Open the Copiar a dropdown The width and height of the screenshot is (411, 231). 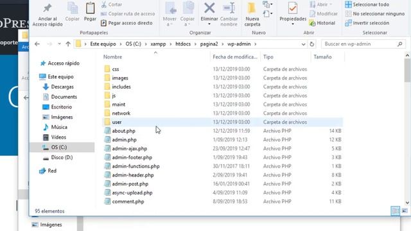coord(188,21)
